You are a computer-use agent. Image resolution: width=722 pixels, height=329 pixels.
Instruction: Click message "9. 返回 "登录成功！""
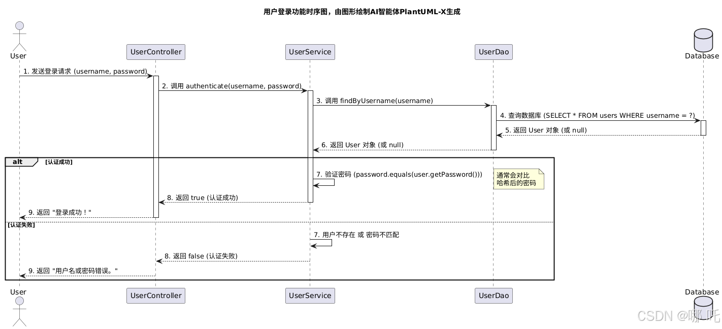[60, 213]
